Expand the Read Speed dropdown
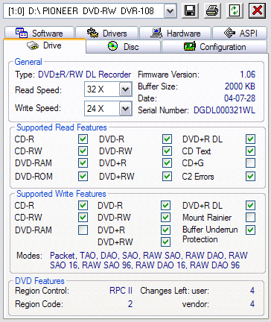 point(126,89)
